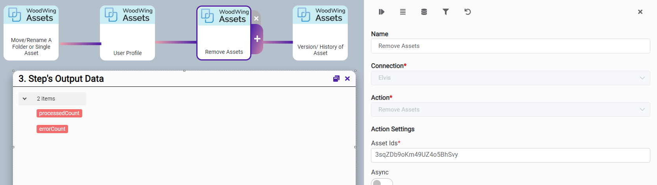The height and width of the screenshot is (185, 657).
Task: Select the errorCount output tag
Action: 52,129
